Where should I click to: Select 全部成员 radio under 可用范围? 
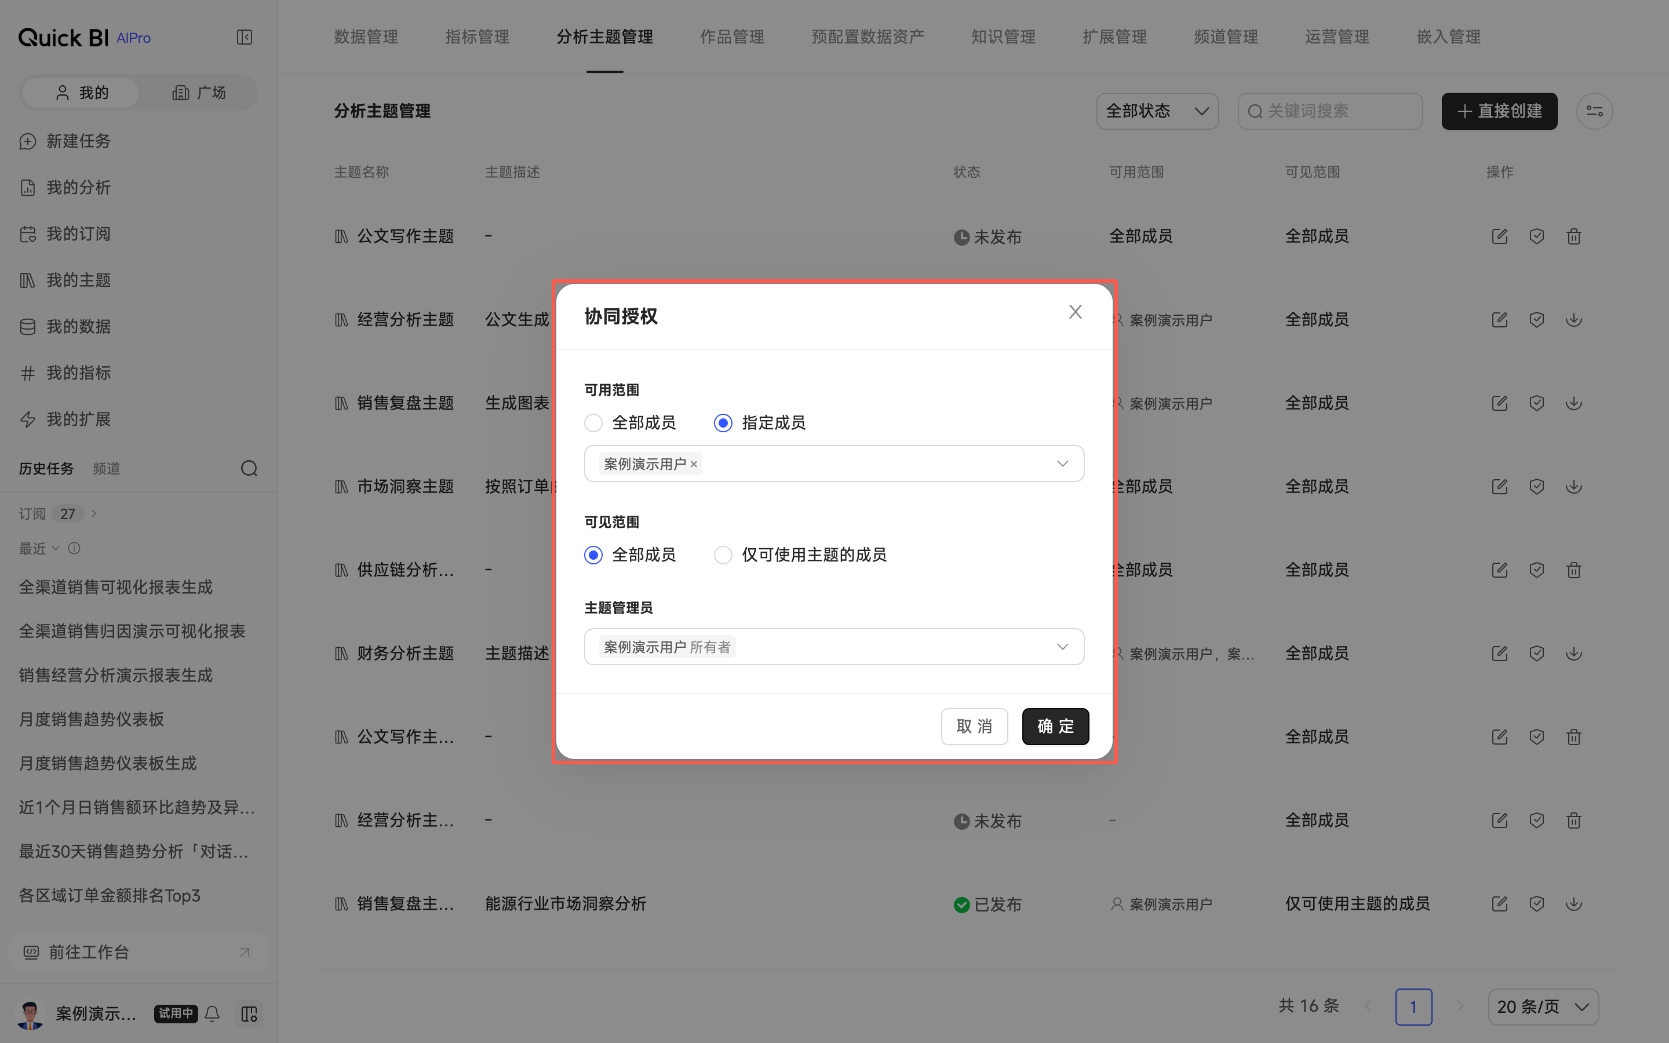point(593,423)
